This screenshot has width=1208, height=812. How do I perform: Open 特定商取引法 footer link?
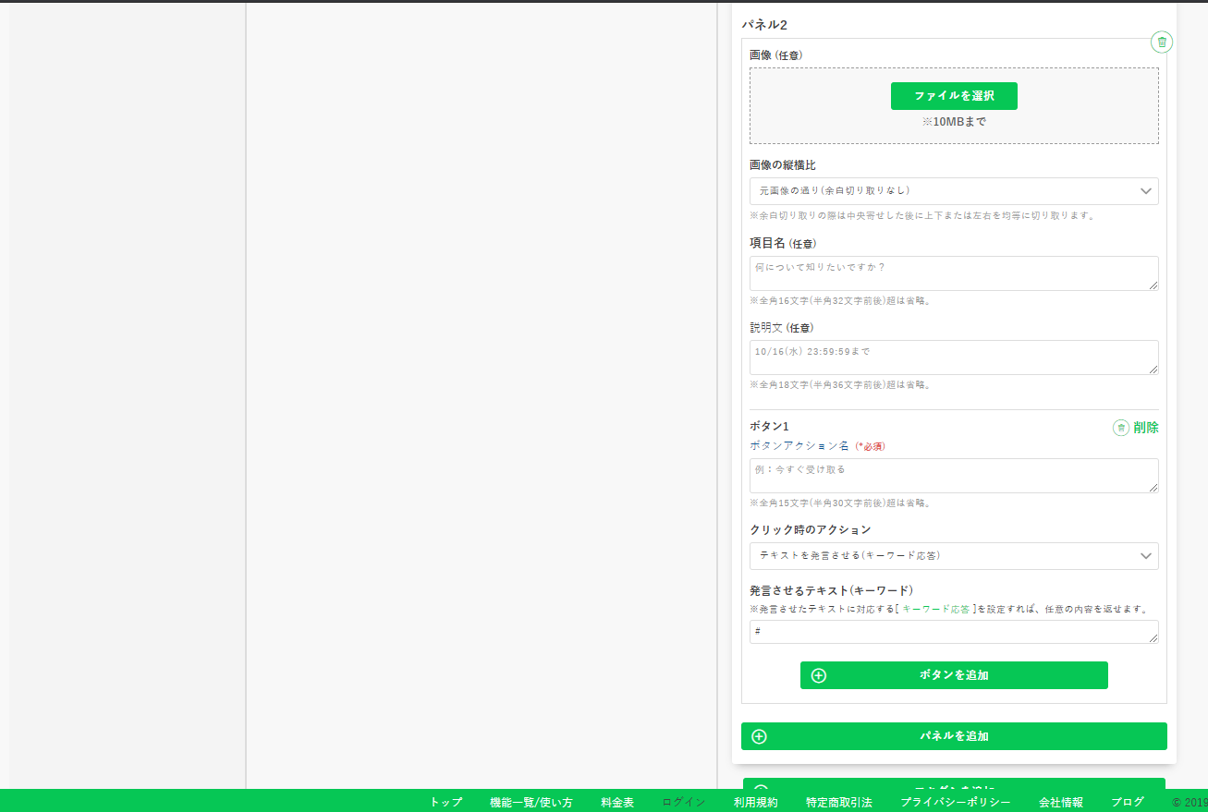pyautogui.click(x=839, y=803)
